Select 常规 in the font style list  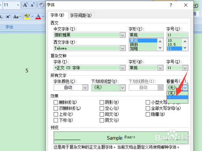(143, 40)
